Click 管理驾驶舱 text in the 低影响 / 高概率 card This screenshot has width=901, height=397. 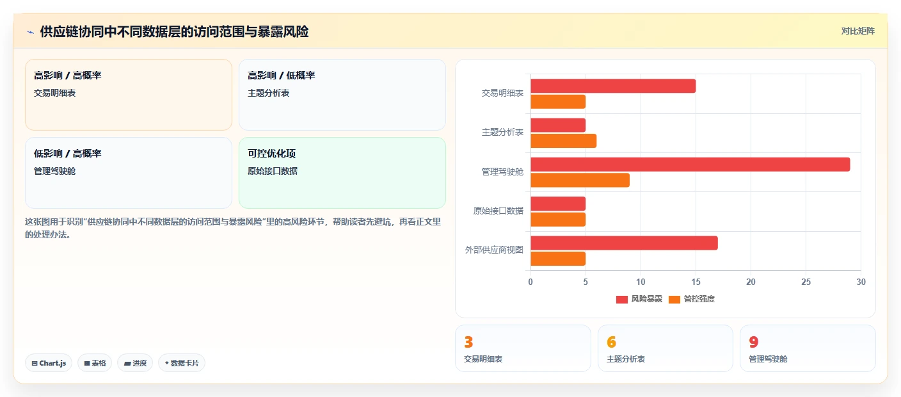(55, 172)
